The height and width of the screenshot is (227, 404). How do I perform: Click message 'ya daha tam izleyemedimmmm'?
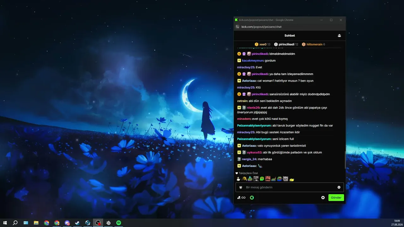point(291,74)
